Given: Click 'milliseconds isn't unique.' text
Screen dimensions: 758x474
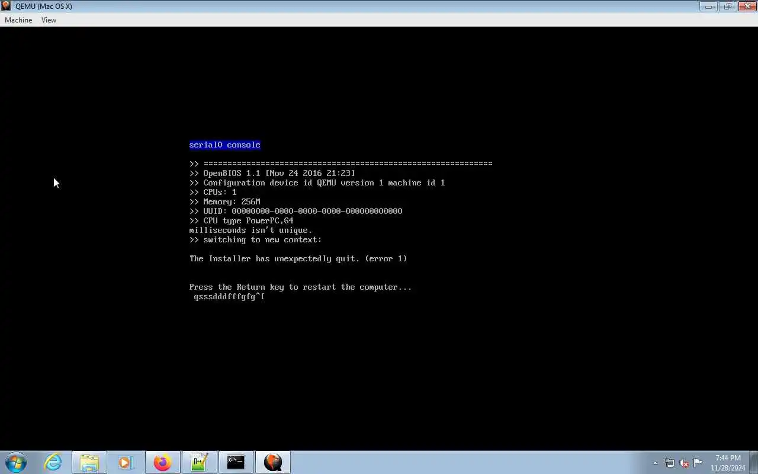Looking at the screenshot, I should pos(250,230).
